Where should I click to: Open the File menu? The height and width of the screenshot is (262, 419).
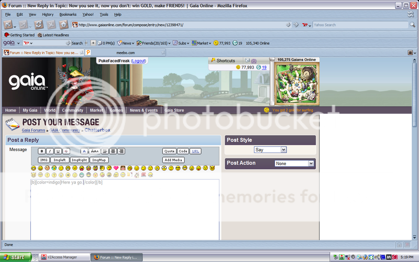(8, 15)
